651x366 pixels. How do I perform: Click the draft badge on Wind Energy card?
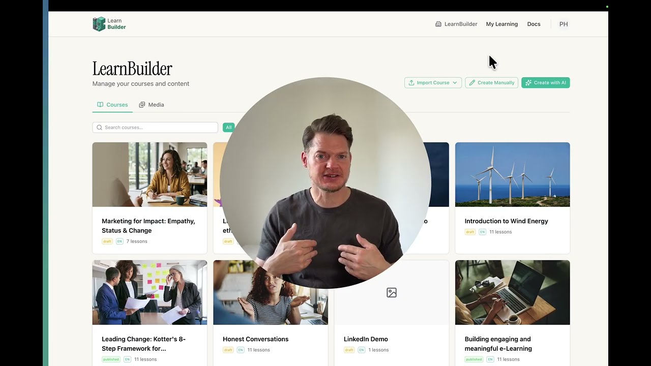470,232
